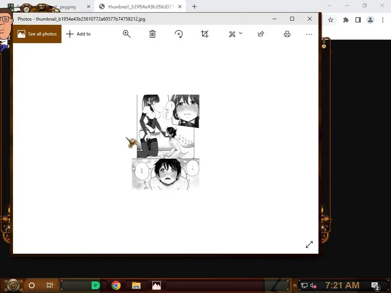
Task: Click the Add to button
Action: tap(78, 34)
